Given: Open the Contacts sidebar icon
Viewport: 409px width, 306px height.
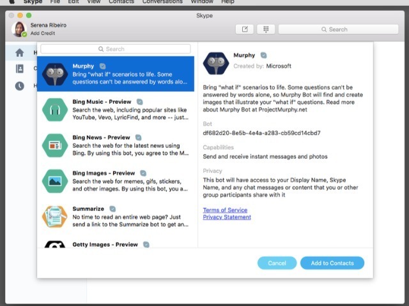Looking at the screenshot, I should (x=20, y=69).
